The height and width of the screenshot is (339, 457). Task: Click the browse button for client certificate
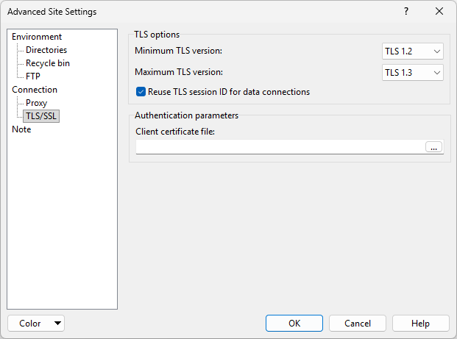434,147
